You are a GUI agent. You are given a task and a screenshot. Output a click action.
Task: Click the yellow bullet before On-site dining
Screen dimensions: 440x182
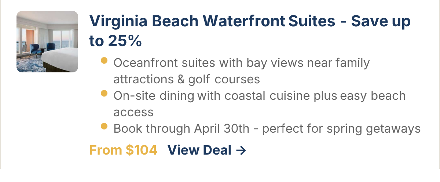[104, 94]
